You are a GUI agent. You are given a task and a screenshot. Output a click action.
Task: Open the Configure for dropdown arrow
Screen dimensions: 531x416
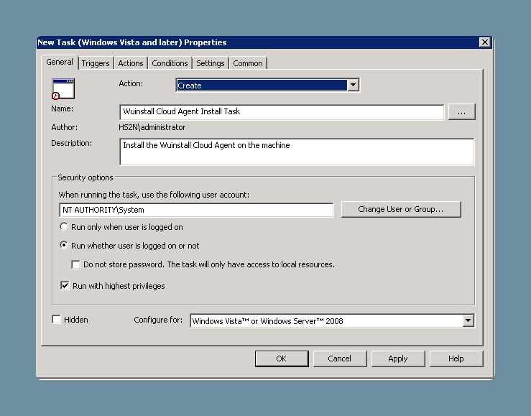coord(468,320)
